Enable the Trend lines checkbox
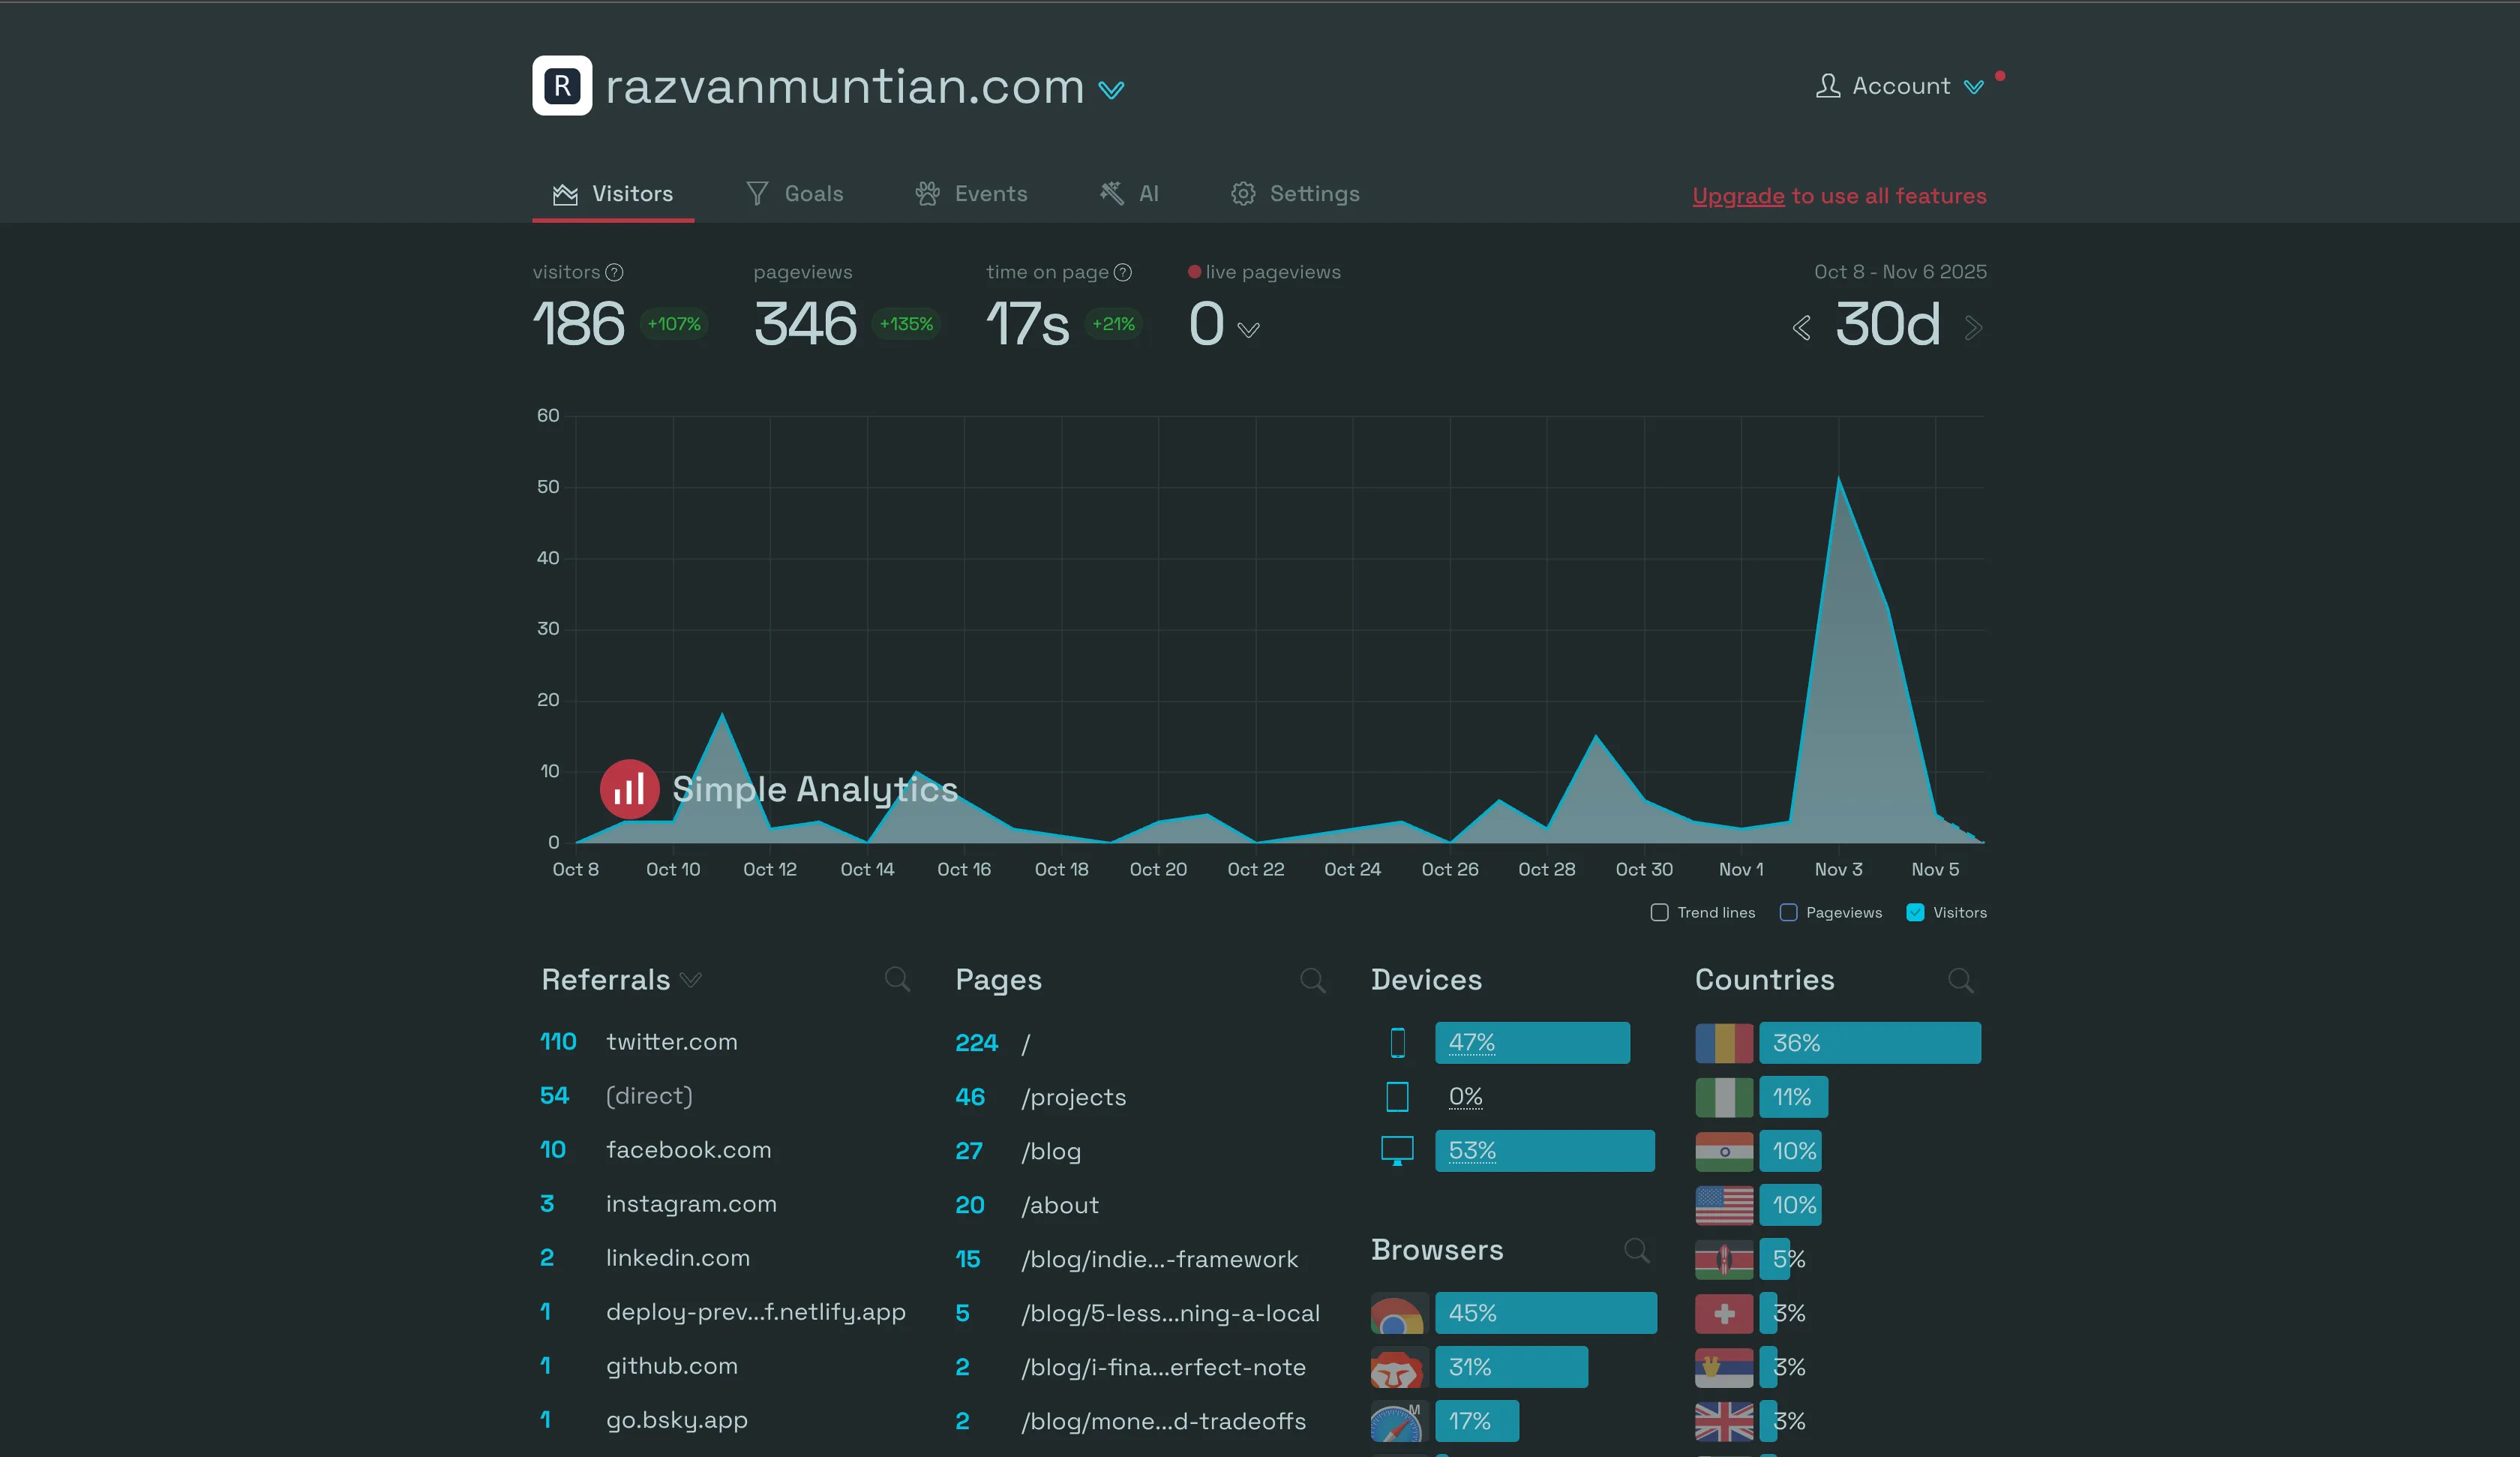 point(1660,912)
